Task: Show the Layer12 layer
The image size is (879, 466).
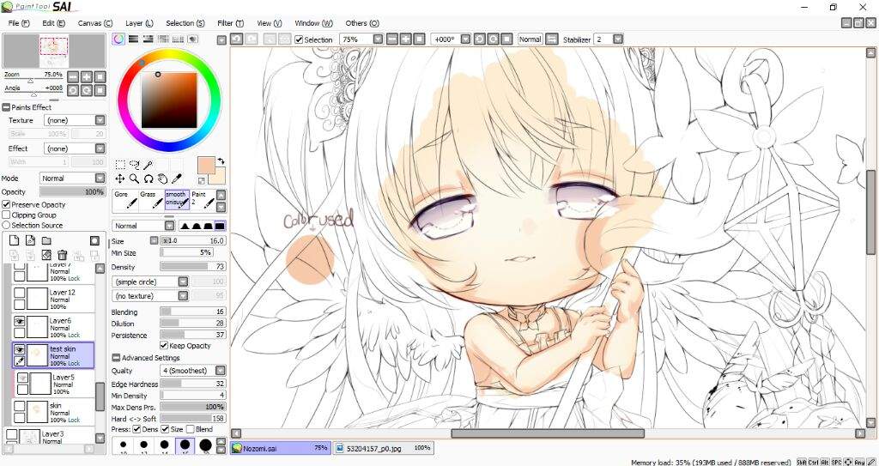Action: point(20,293)
